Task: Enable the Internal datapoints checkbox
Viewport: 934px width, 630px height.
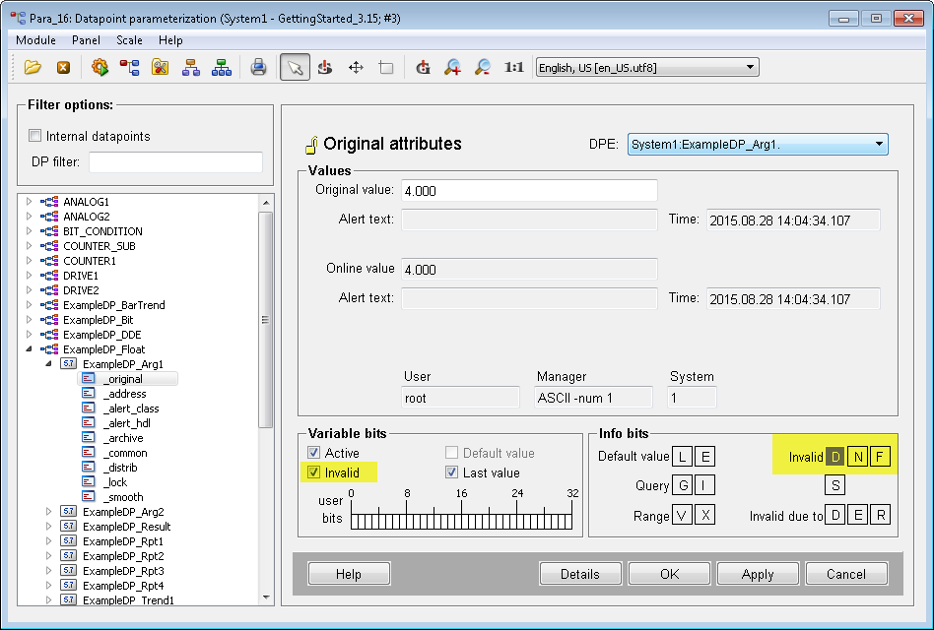Action: [x=35, y=136]
